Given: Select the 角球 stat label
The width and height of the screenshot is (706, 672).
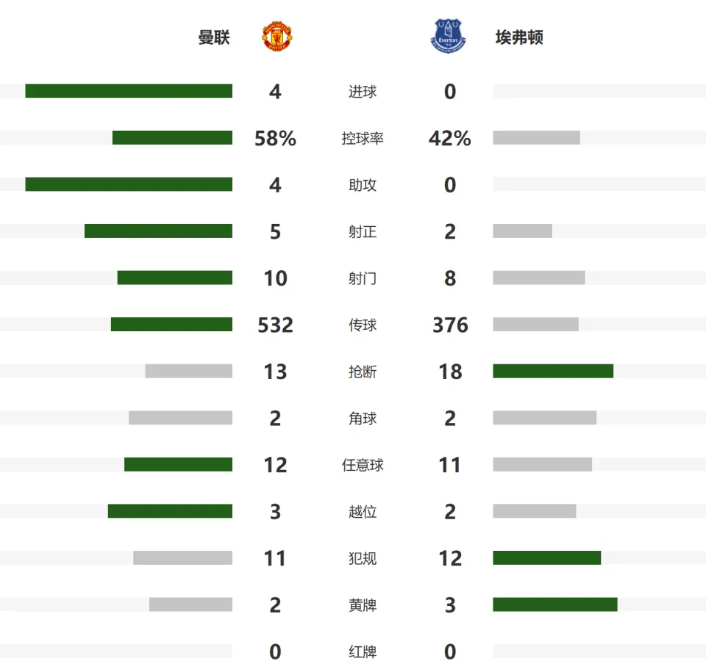Looking at the screenshot, I should pos(363,419).
